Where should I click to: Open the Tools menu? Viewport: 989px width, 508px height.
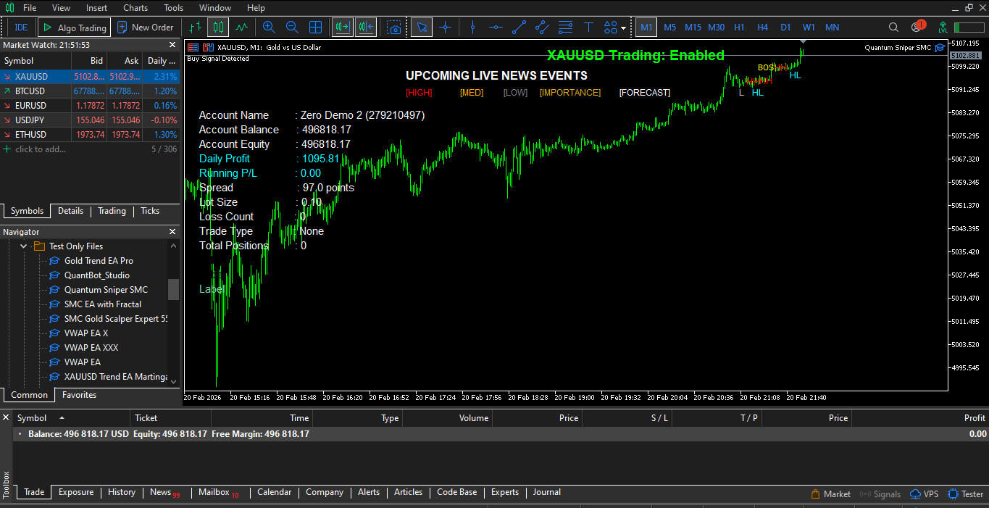coord(174,8)
